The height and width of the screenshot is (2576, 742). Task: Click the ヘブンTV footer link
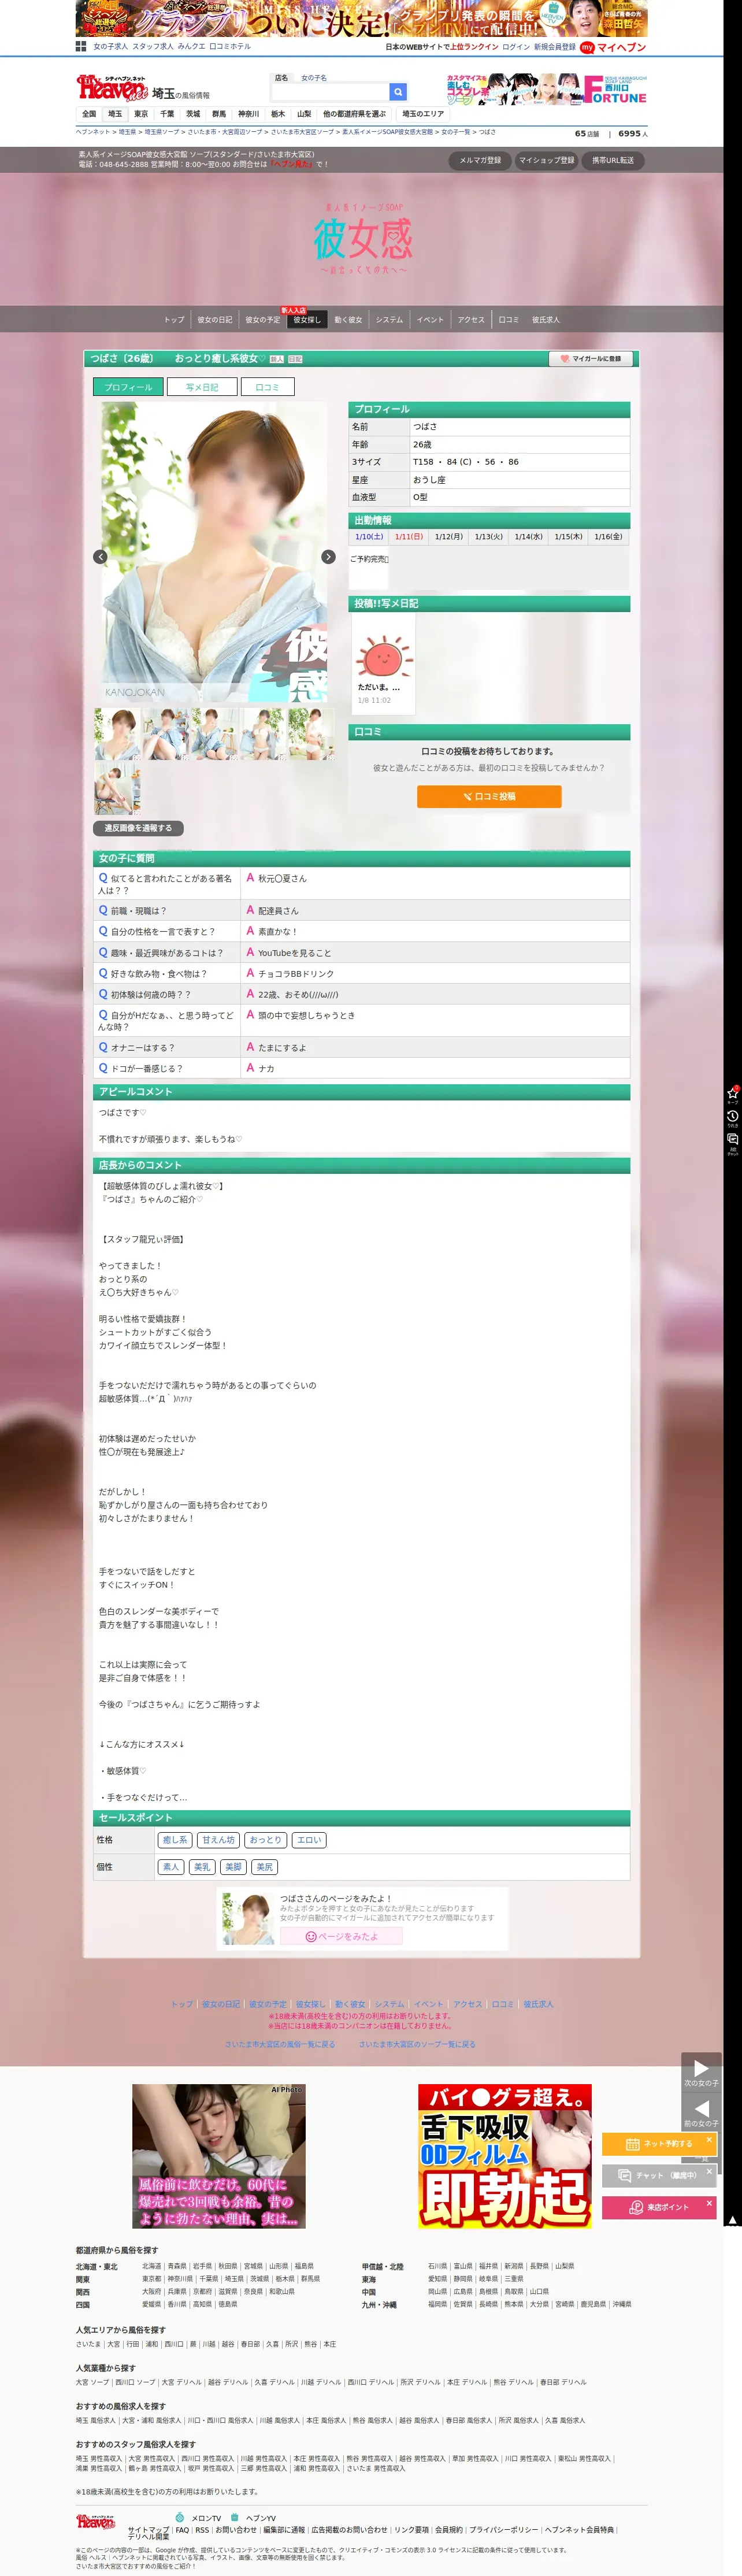(260, 2518)
